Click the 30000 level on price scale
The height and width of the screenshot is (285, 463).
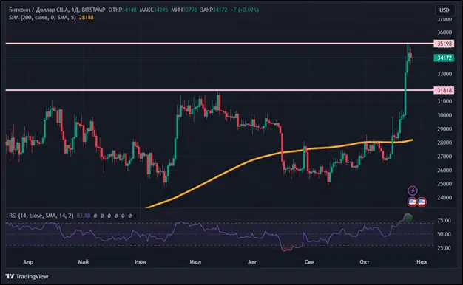point(445,115)
